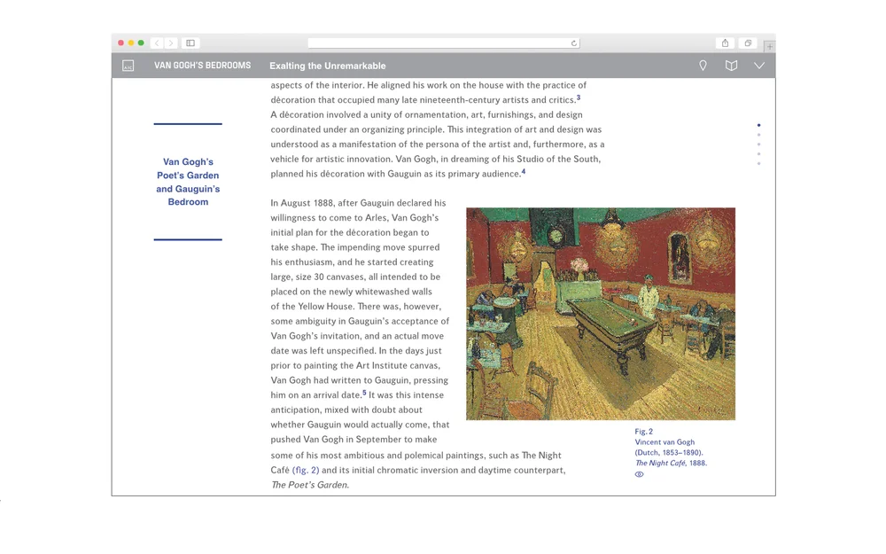Screen dimensions: 886x554
Task: Go back with browser back arrow
Action: pyautogui.click(x=157, y=43)
